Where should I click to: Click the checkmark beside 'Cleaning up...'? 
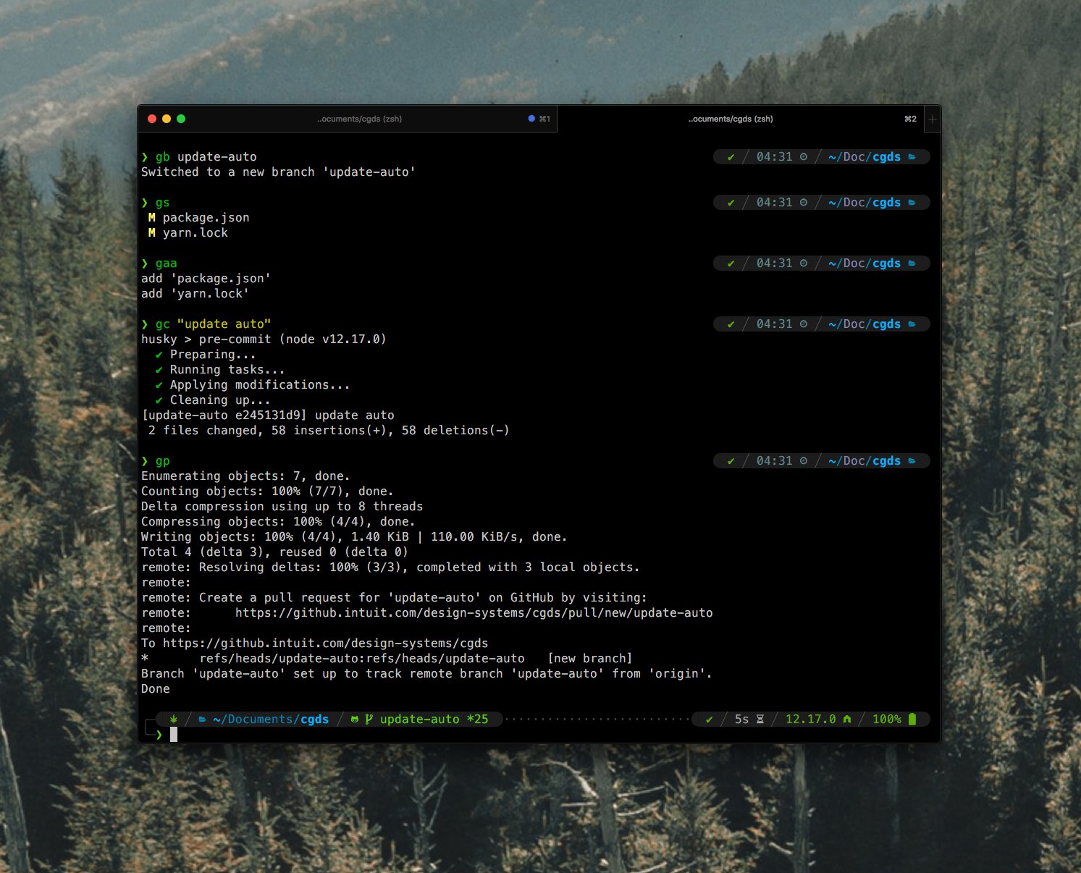click(159, 400)
